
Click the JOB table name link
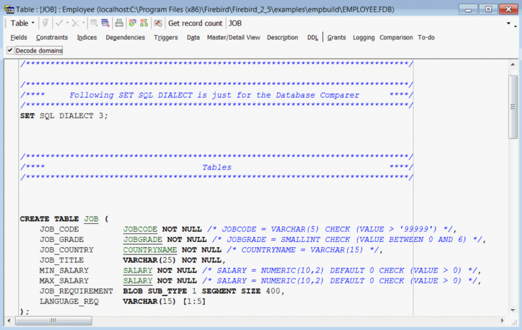pyautogui.click(x=91, y=219)
